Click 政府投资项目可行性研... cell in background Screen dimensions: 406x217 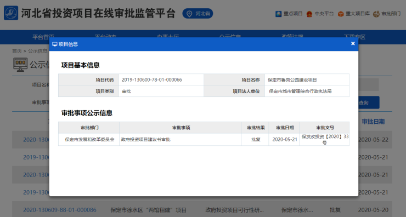(x=234, y=210)
